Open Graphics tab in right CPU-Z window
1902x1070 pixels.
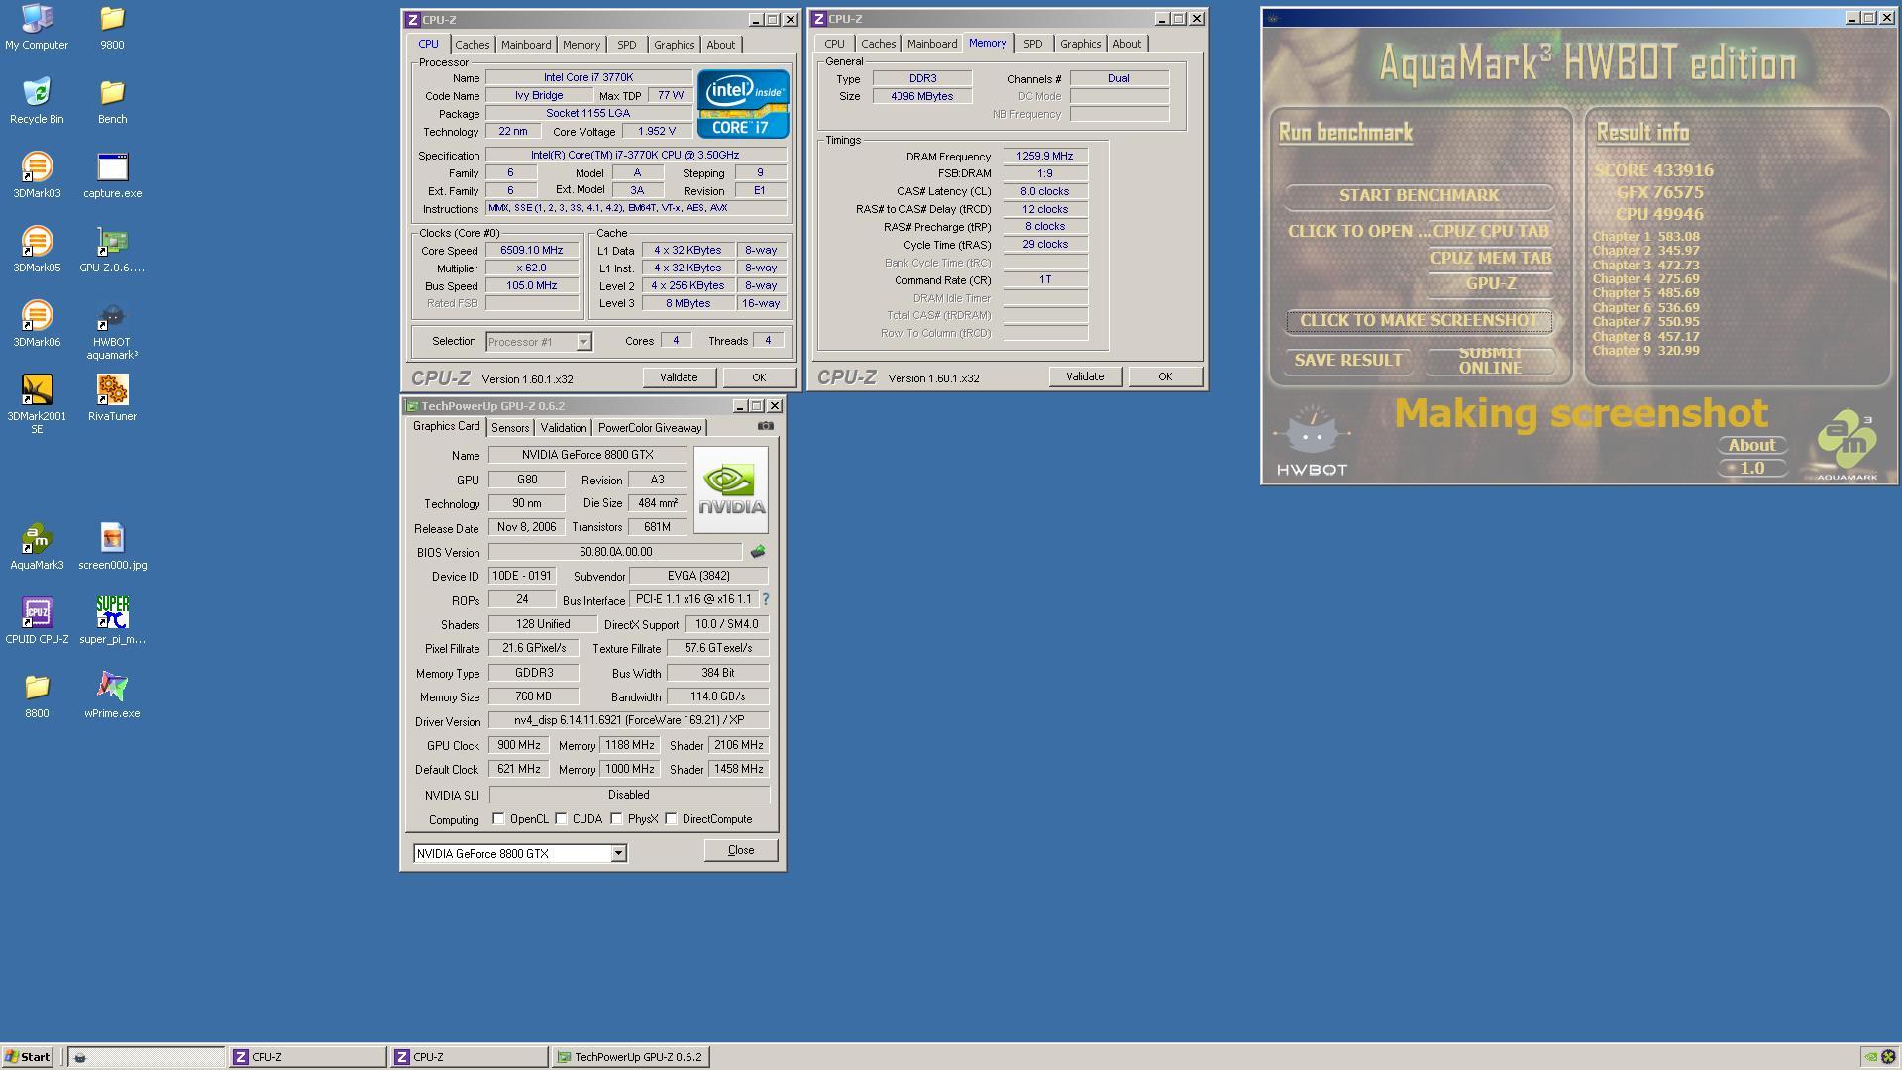1080,44
